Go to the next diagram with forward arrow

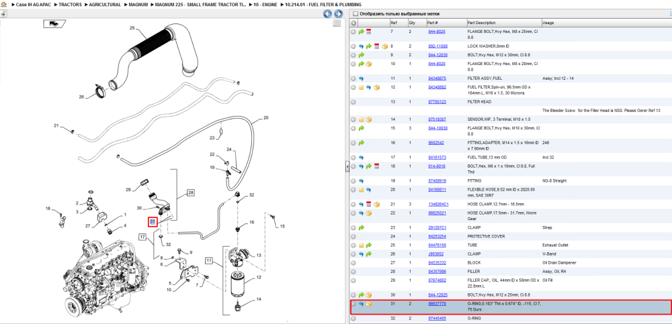[338, 13]
